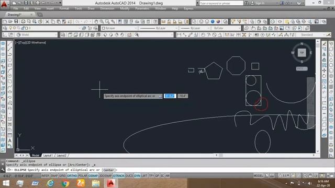
Task: Click the Zoom Realtime magnifier icon
Action: 102,21
